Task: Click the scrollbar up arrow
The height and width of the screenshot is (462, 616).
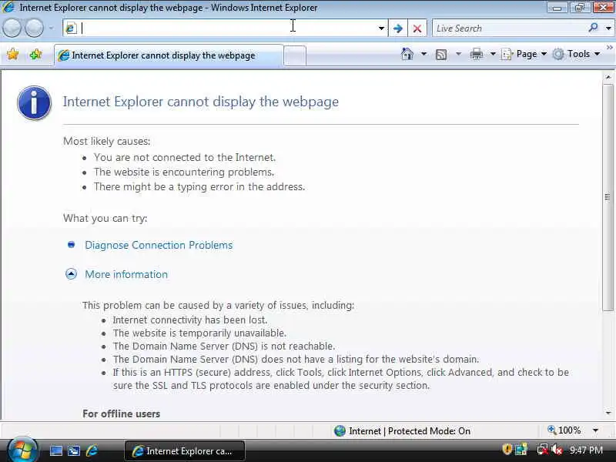Action: point(608,77)
